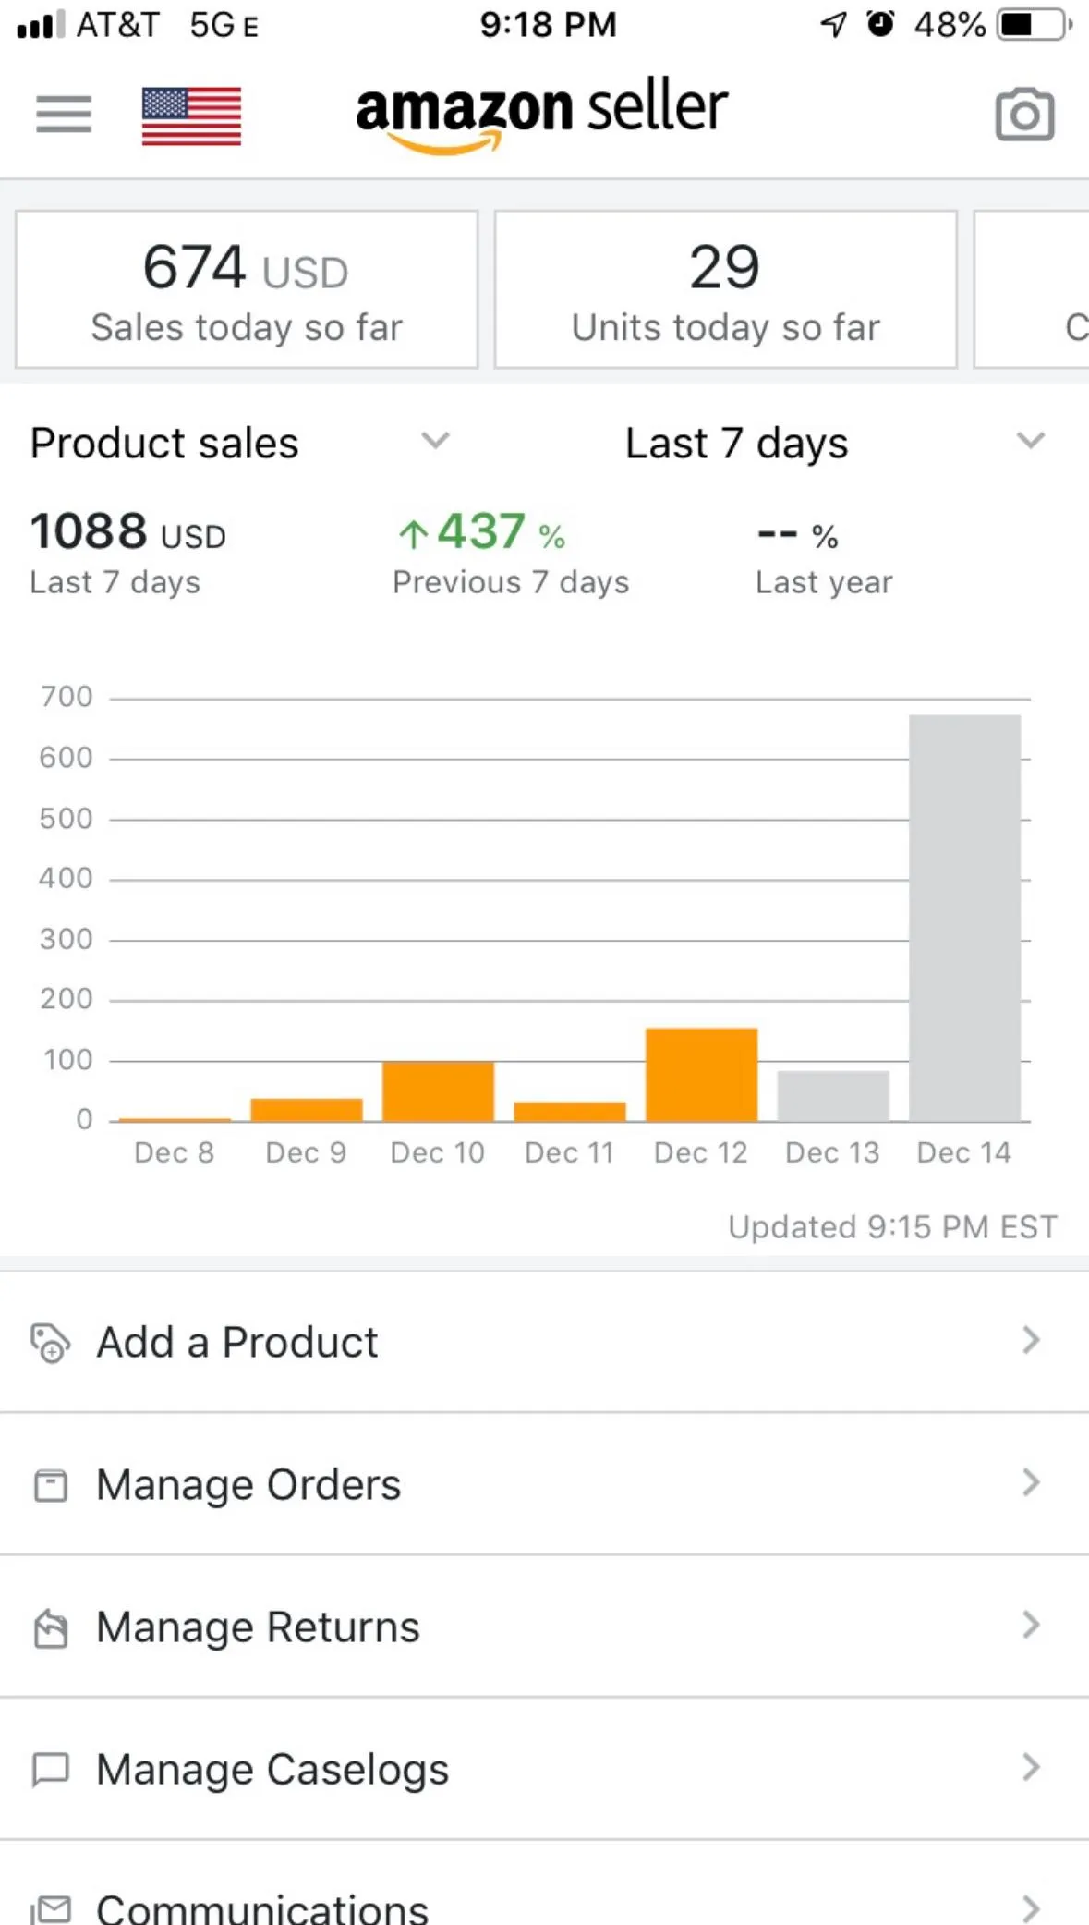Tap the Dec 10 sales bar
Image resolution: width=1089 pixels, height=1925 pixels.
click(x=438, y=1091)
